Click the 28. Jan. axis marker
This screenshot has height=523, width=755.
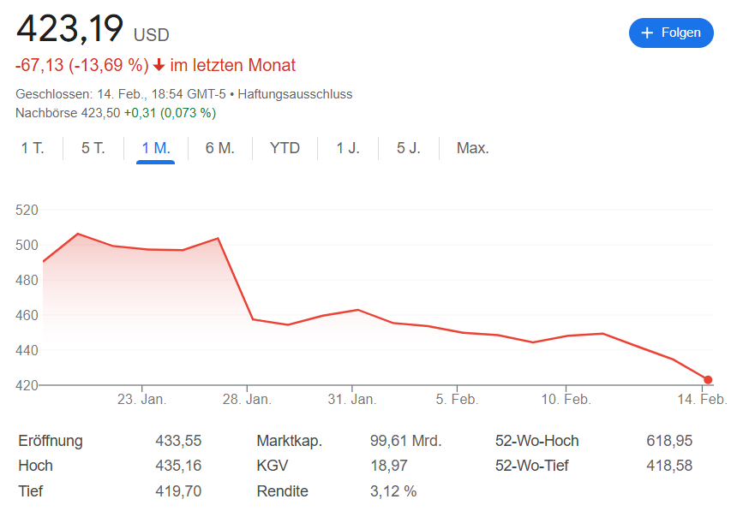coord(247,400)
